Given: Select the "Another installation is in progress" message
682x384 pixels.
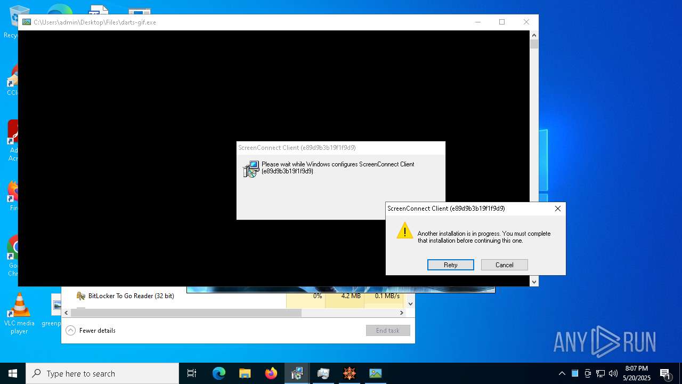Looking at the screenshot, I should pos(484,237).
